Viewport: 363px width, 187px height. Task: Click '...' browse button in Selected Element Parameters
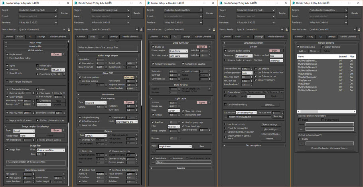coord(301,129)
